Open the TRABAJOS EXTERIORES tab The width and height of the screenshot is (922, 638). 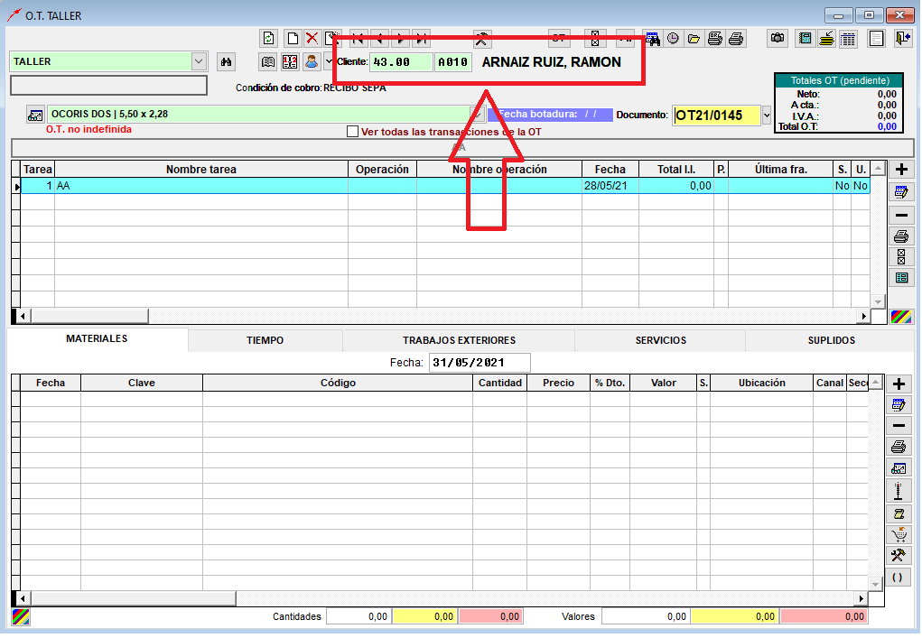pyautogui.click(x=459, y=341)
